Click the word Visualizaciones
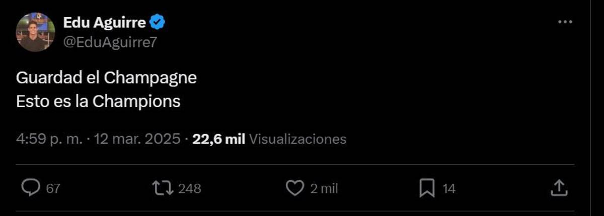The image size is (604, 216). (x=297, y=139)
